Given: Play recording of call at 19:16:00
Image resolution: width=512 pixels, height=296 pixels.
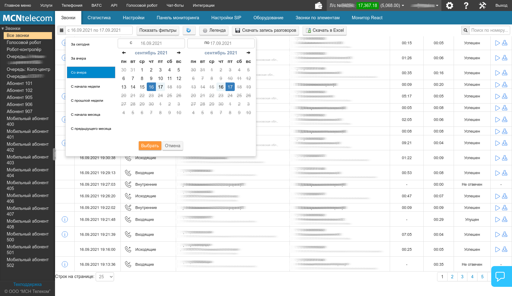Looking at the screenshot, I should tap(497, 250).
